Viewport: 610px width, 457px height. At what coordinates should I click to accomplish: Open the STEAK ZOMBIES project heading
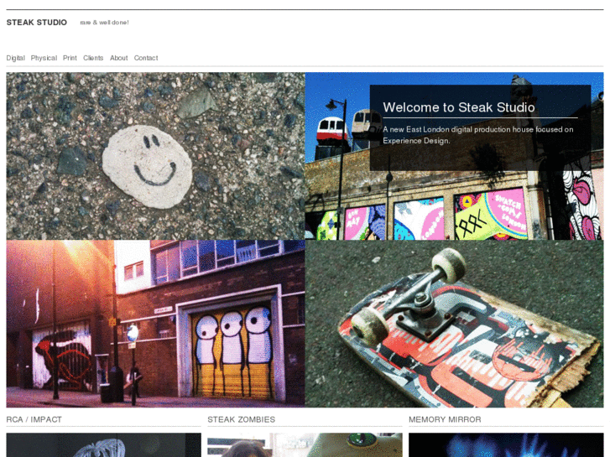(x=241, y=419)
